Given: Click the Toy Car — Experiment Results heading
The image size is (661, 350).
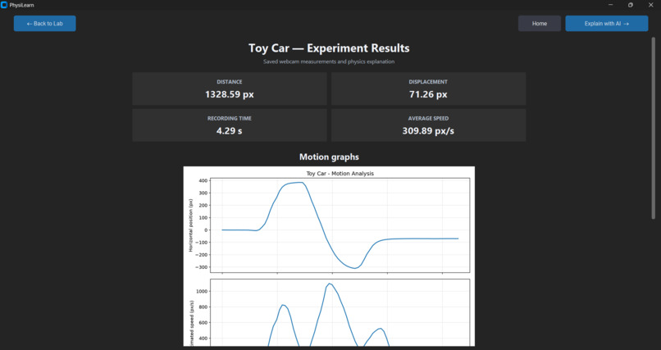Looking at the screenshot, I should tap(329, 48).
